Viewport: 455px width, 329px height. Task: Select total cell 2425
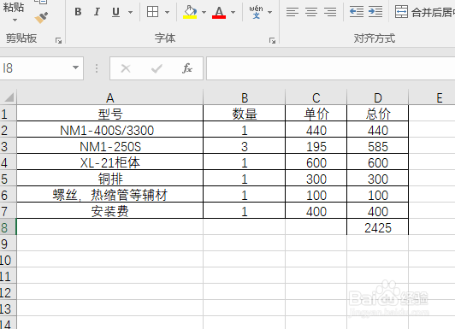(x=377, y=227)
